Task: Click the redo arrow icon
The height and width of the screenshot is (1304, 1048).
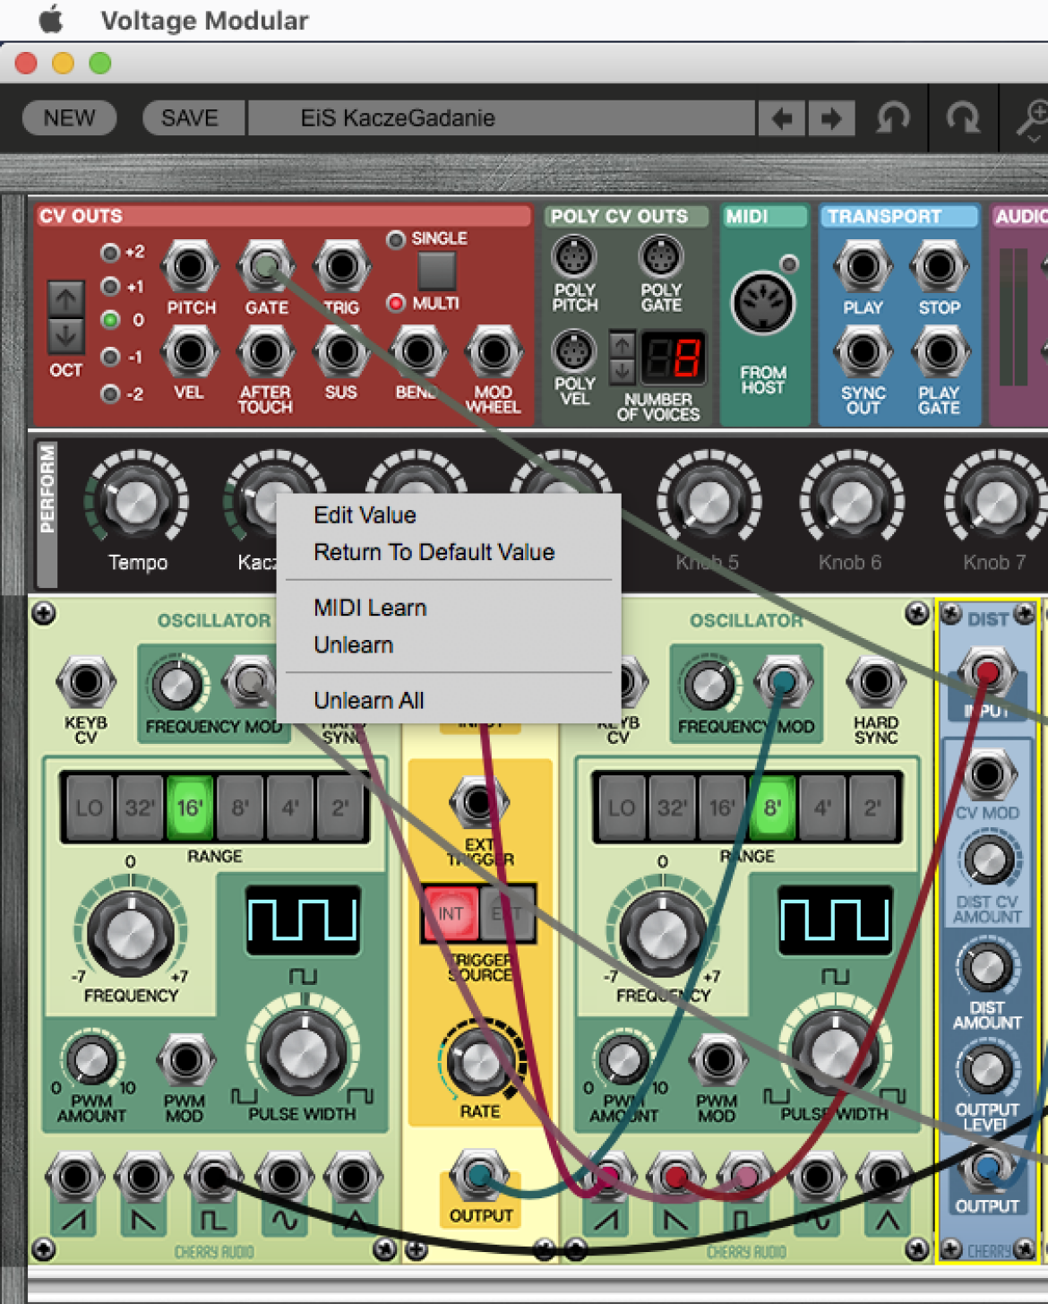Action: 963,117
